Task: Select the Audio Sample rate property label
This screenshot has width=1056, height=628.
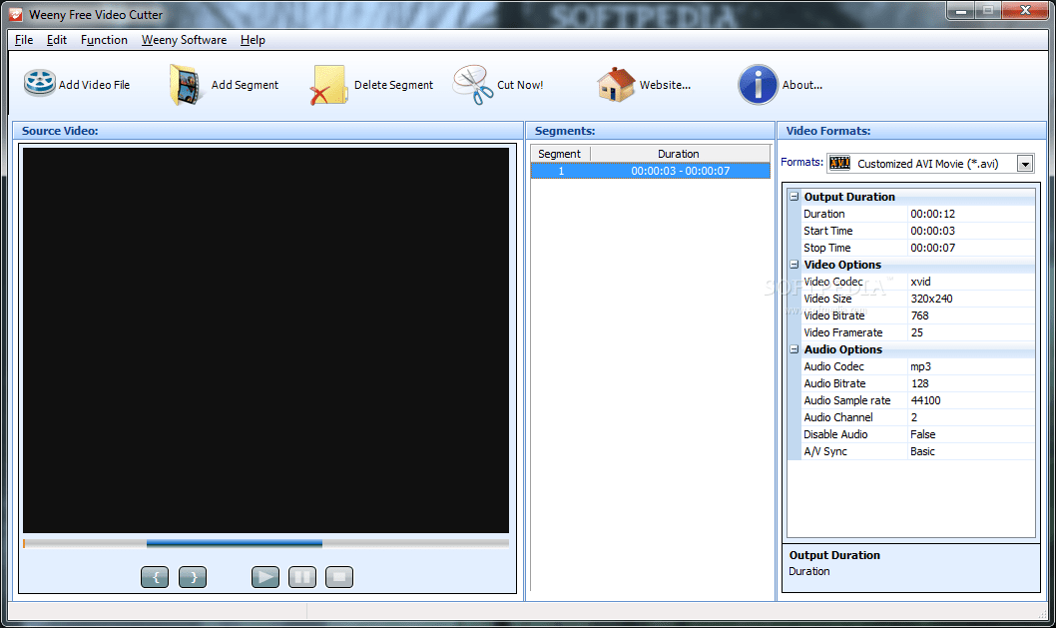Action: [847, 400]
